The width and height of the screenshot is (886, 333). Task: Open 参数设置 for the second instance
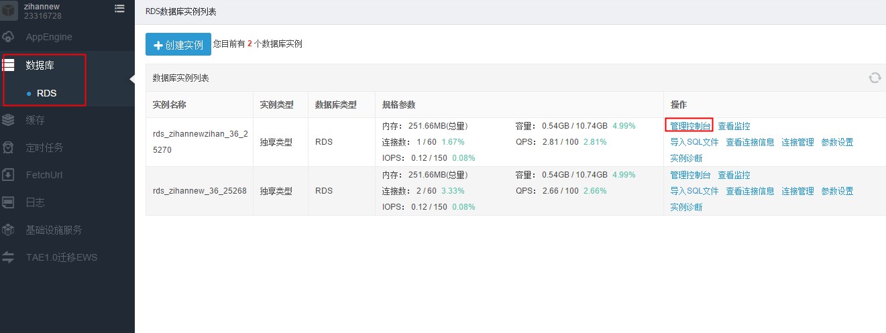(837, 191)
